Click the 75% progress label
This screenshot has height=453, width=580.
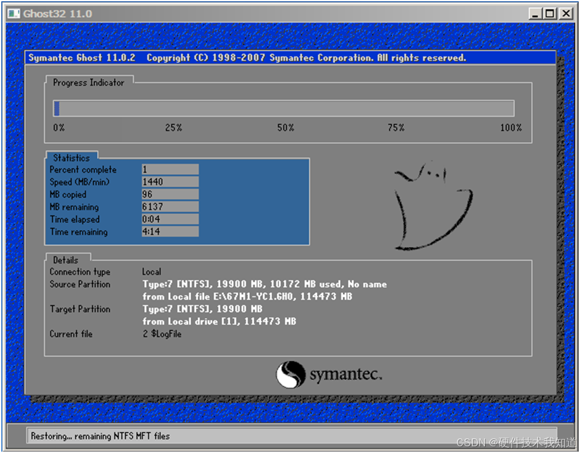396,128
